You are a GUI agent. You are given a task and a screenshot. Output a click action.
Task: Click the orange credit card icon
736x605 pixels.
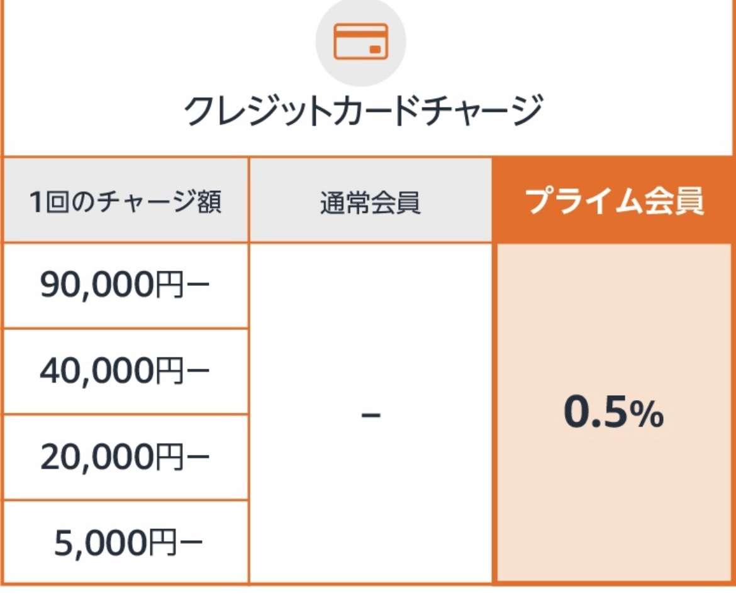tap(360, 41)
